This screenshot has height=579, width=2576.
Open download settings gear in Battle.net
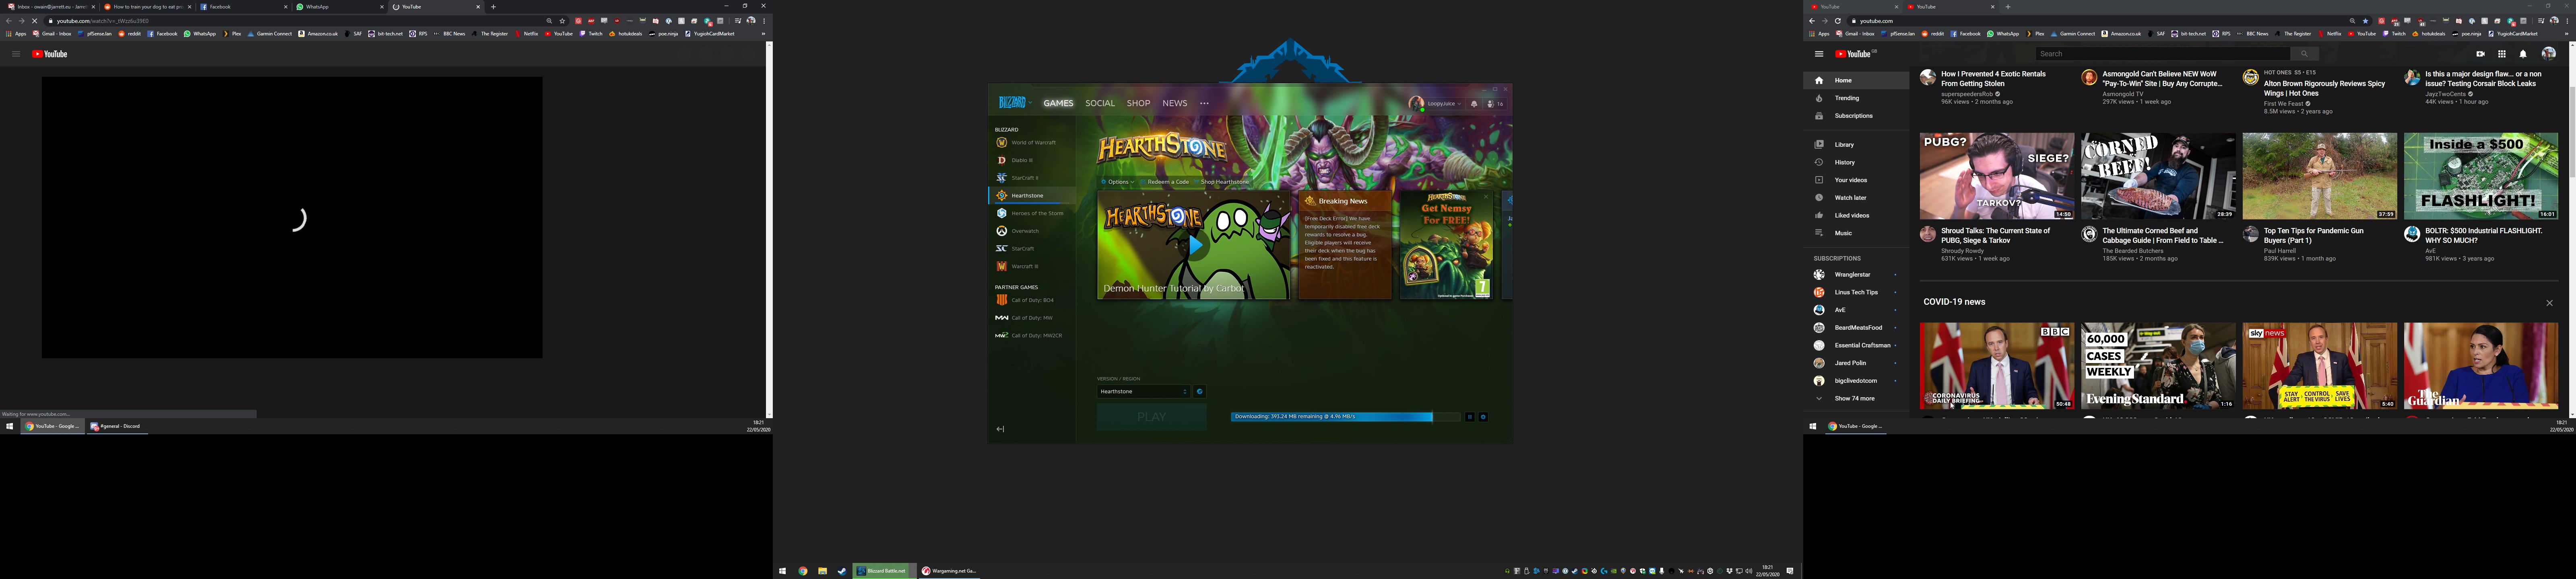[x=1483, y=417]
